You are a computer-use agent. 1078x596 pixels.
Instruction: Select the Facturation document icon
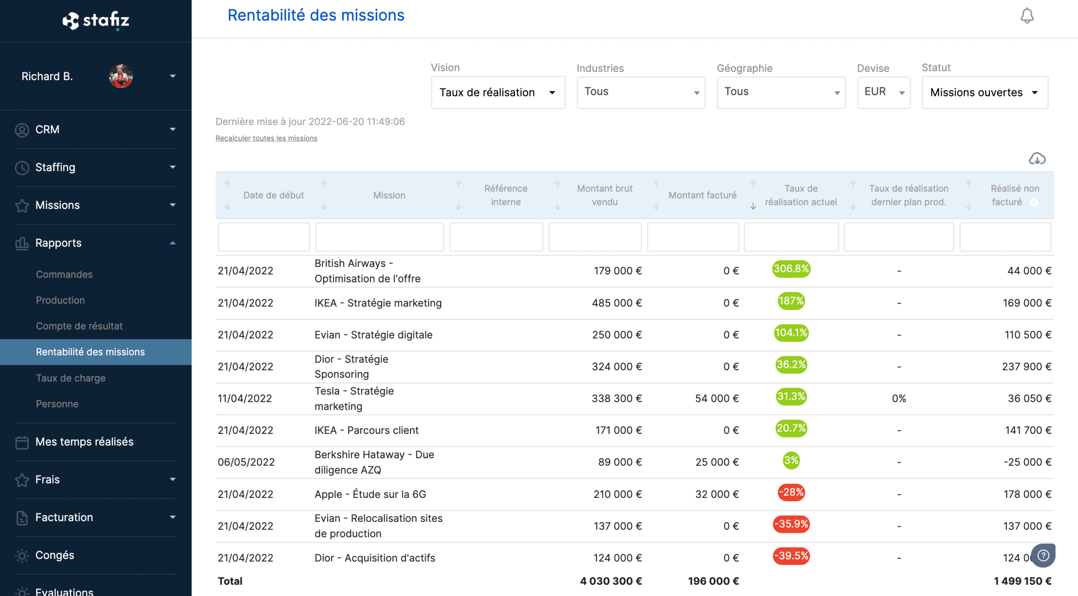(x=22, y=517)
